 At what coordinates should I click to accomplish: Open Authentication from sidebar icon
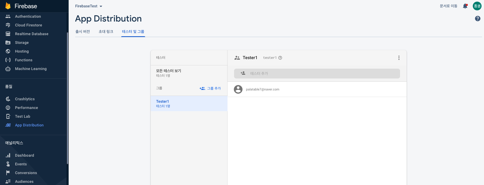point(8,16)
